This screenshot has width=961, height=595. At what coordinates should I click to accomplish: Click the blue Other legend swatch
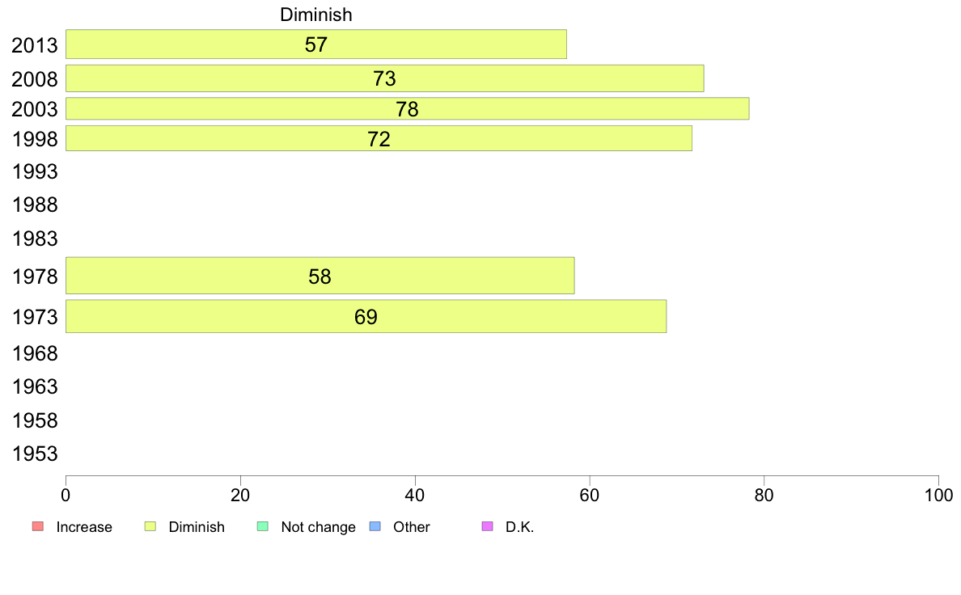375,526
